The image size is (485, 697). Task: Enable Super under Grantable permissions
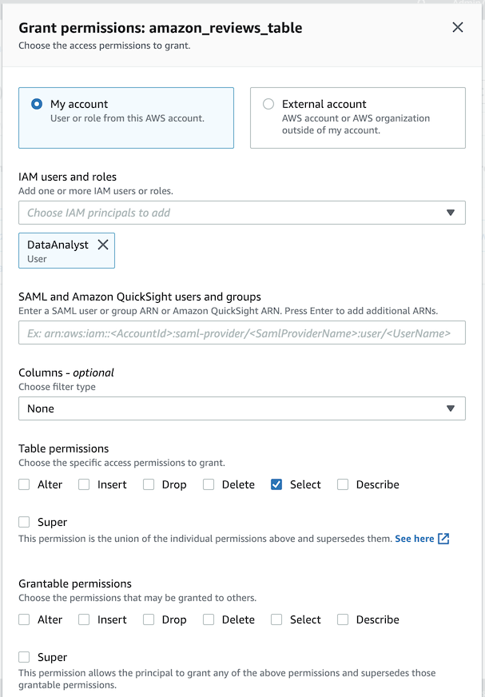click(x=24, y=657)
